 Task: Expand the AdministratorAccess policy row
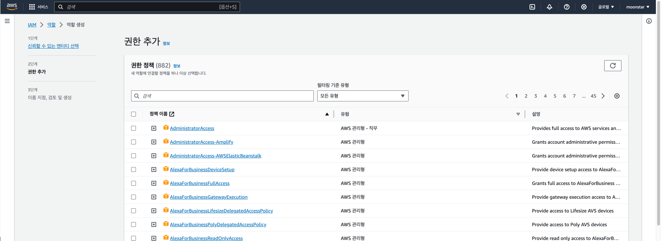154,128
